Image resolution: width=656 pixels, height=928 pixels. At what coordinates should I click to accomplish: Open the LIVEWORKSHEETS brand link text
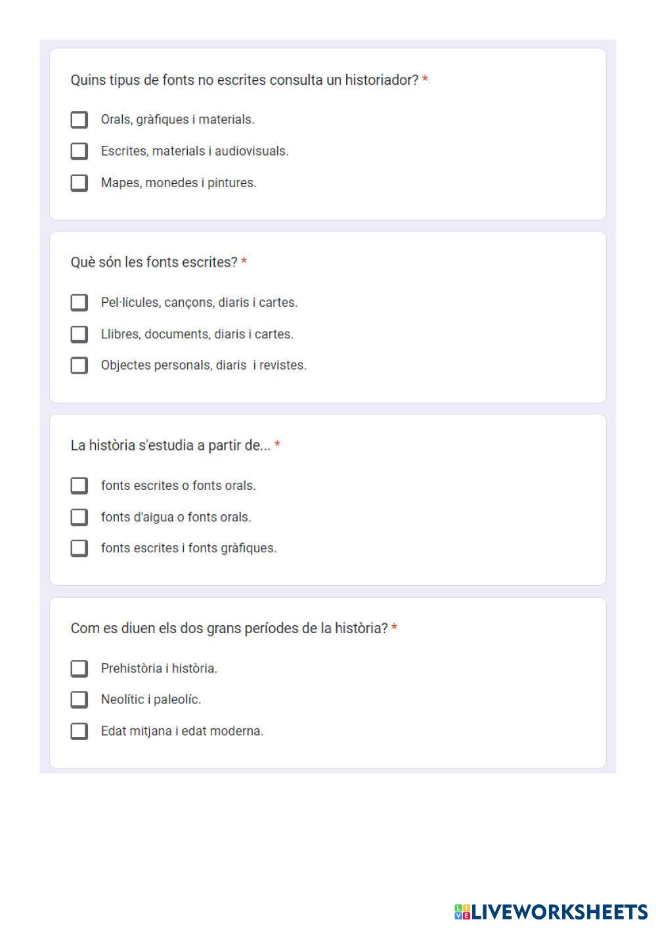point(559,912)
